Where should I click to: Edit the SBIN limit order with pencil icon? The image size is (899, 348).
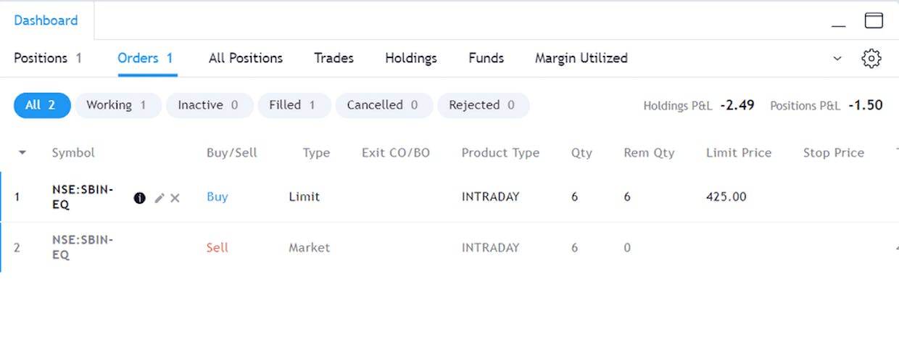click(159, 198)
